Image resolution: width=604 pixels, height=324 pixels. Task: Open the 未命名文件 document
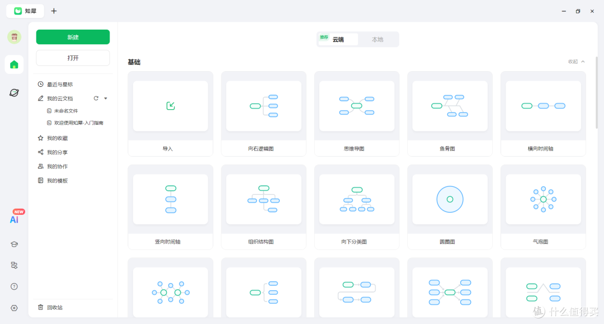66,111
